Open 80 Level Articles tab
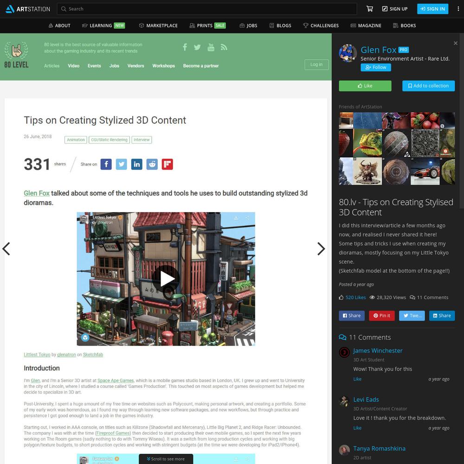 pyautogui.click(x=52, y=66)
